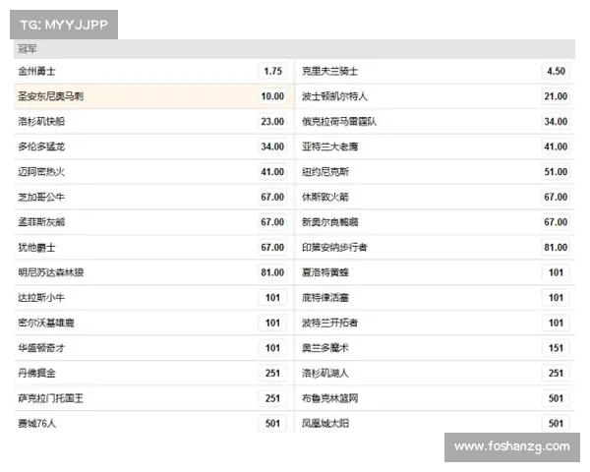590x472 pixels.
Task: Pick the 101 odds for 底特律活塞
Action: click(x=556, y=298)
